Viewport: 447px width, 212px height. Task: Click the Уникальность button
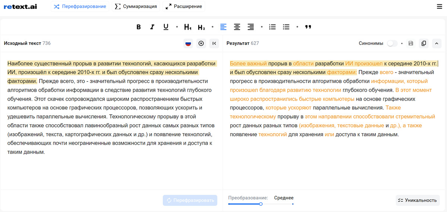[417, 200]
